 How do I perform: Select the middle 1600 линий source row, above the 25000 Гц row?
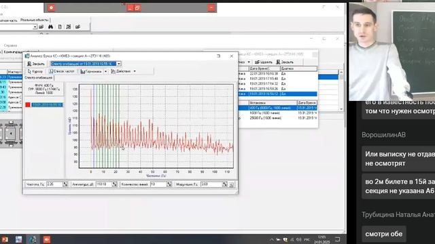277,113
